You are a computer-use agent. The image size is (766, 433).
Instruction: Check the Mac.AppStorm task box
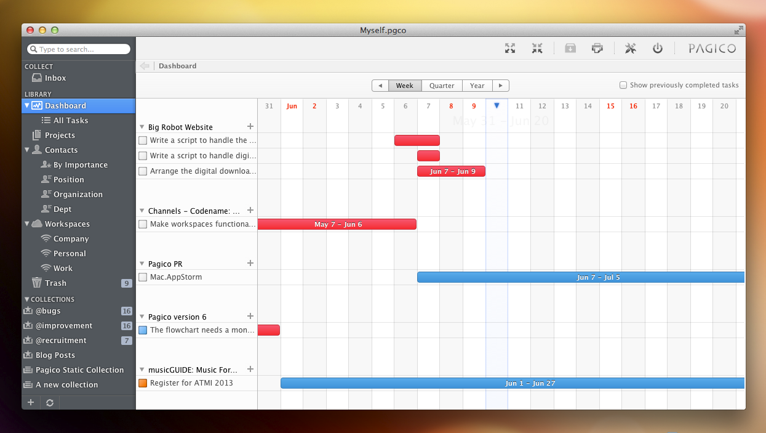[x=143, y=277]
